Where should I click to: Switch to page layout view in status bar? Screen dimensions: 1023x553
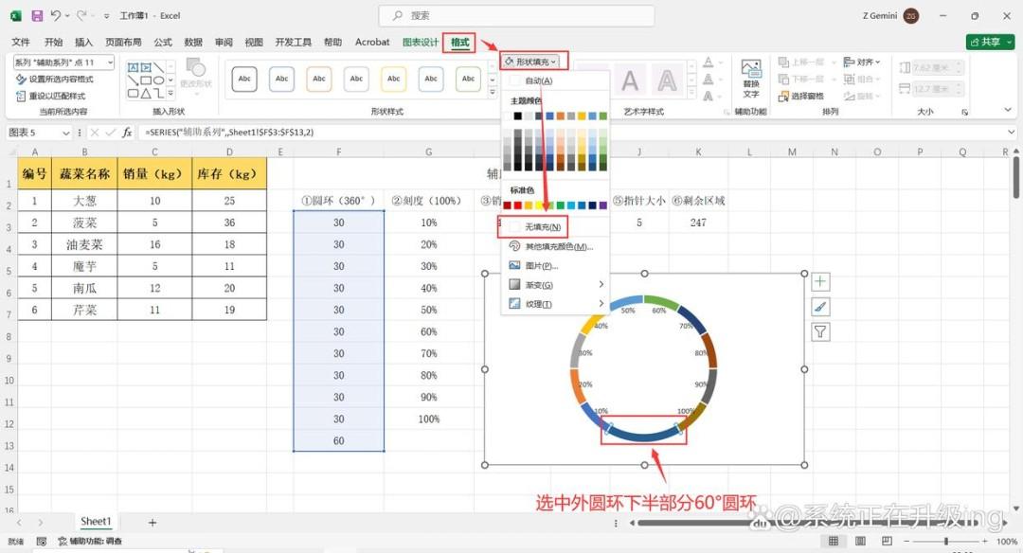[x=860, y=542]
